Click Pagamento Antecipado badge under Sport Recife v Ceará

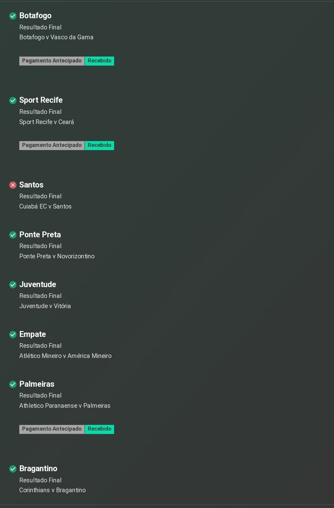click(x=52, y=145)
